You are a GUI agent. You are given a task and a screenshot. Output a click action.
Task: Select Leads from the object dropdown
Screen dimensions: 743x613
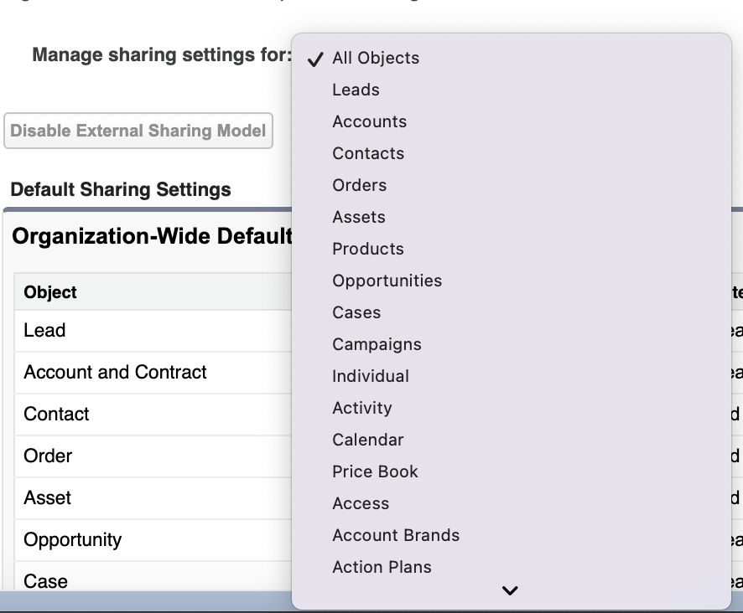pyautogui.click(x=356, y=90)
